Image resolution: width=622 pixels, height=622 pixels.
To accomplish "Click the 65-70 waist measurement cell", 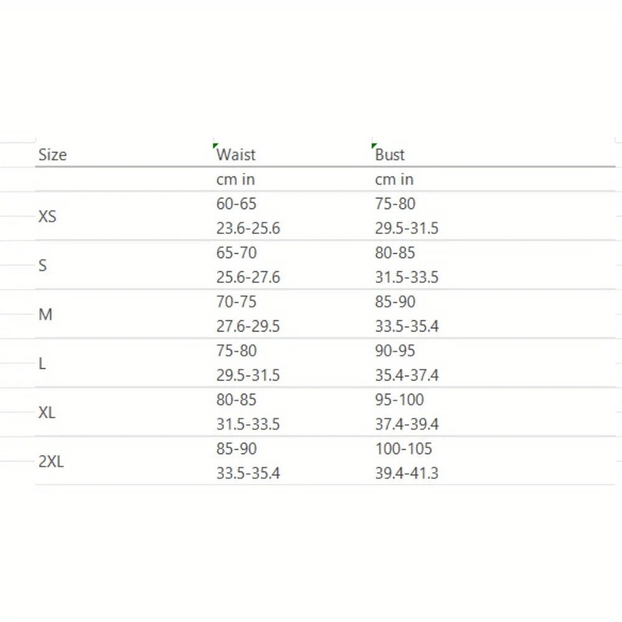I will 236,253.
